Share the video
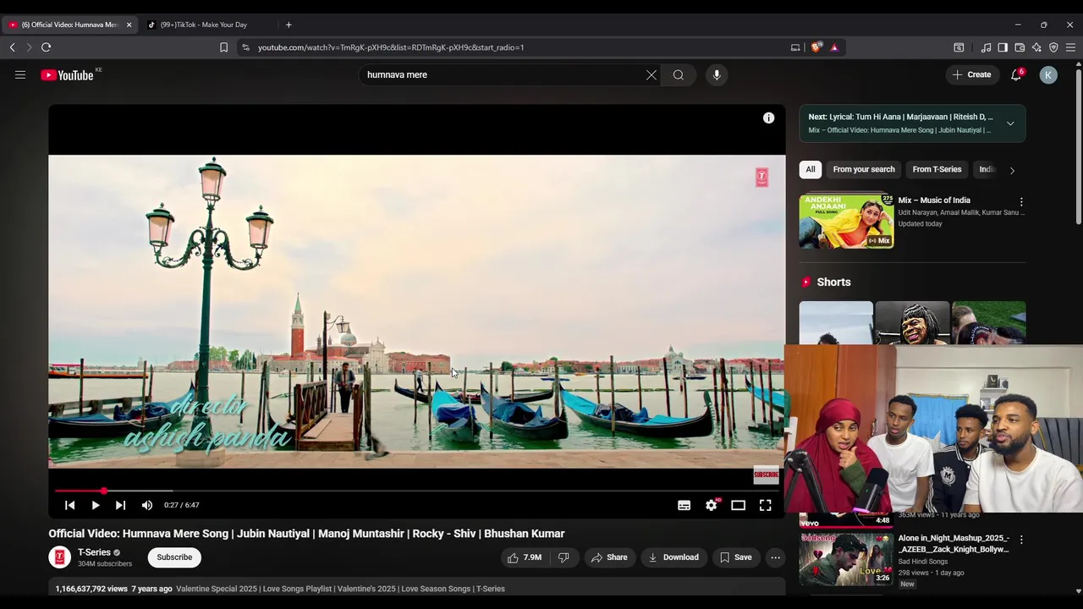Viewport: 1083px width, 609px height. 609,557
